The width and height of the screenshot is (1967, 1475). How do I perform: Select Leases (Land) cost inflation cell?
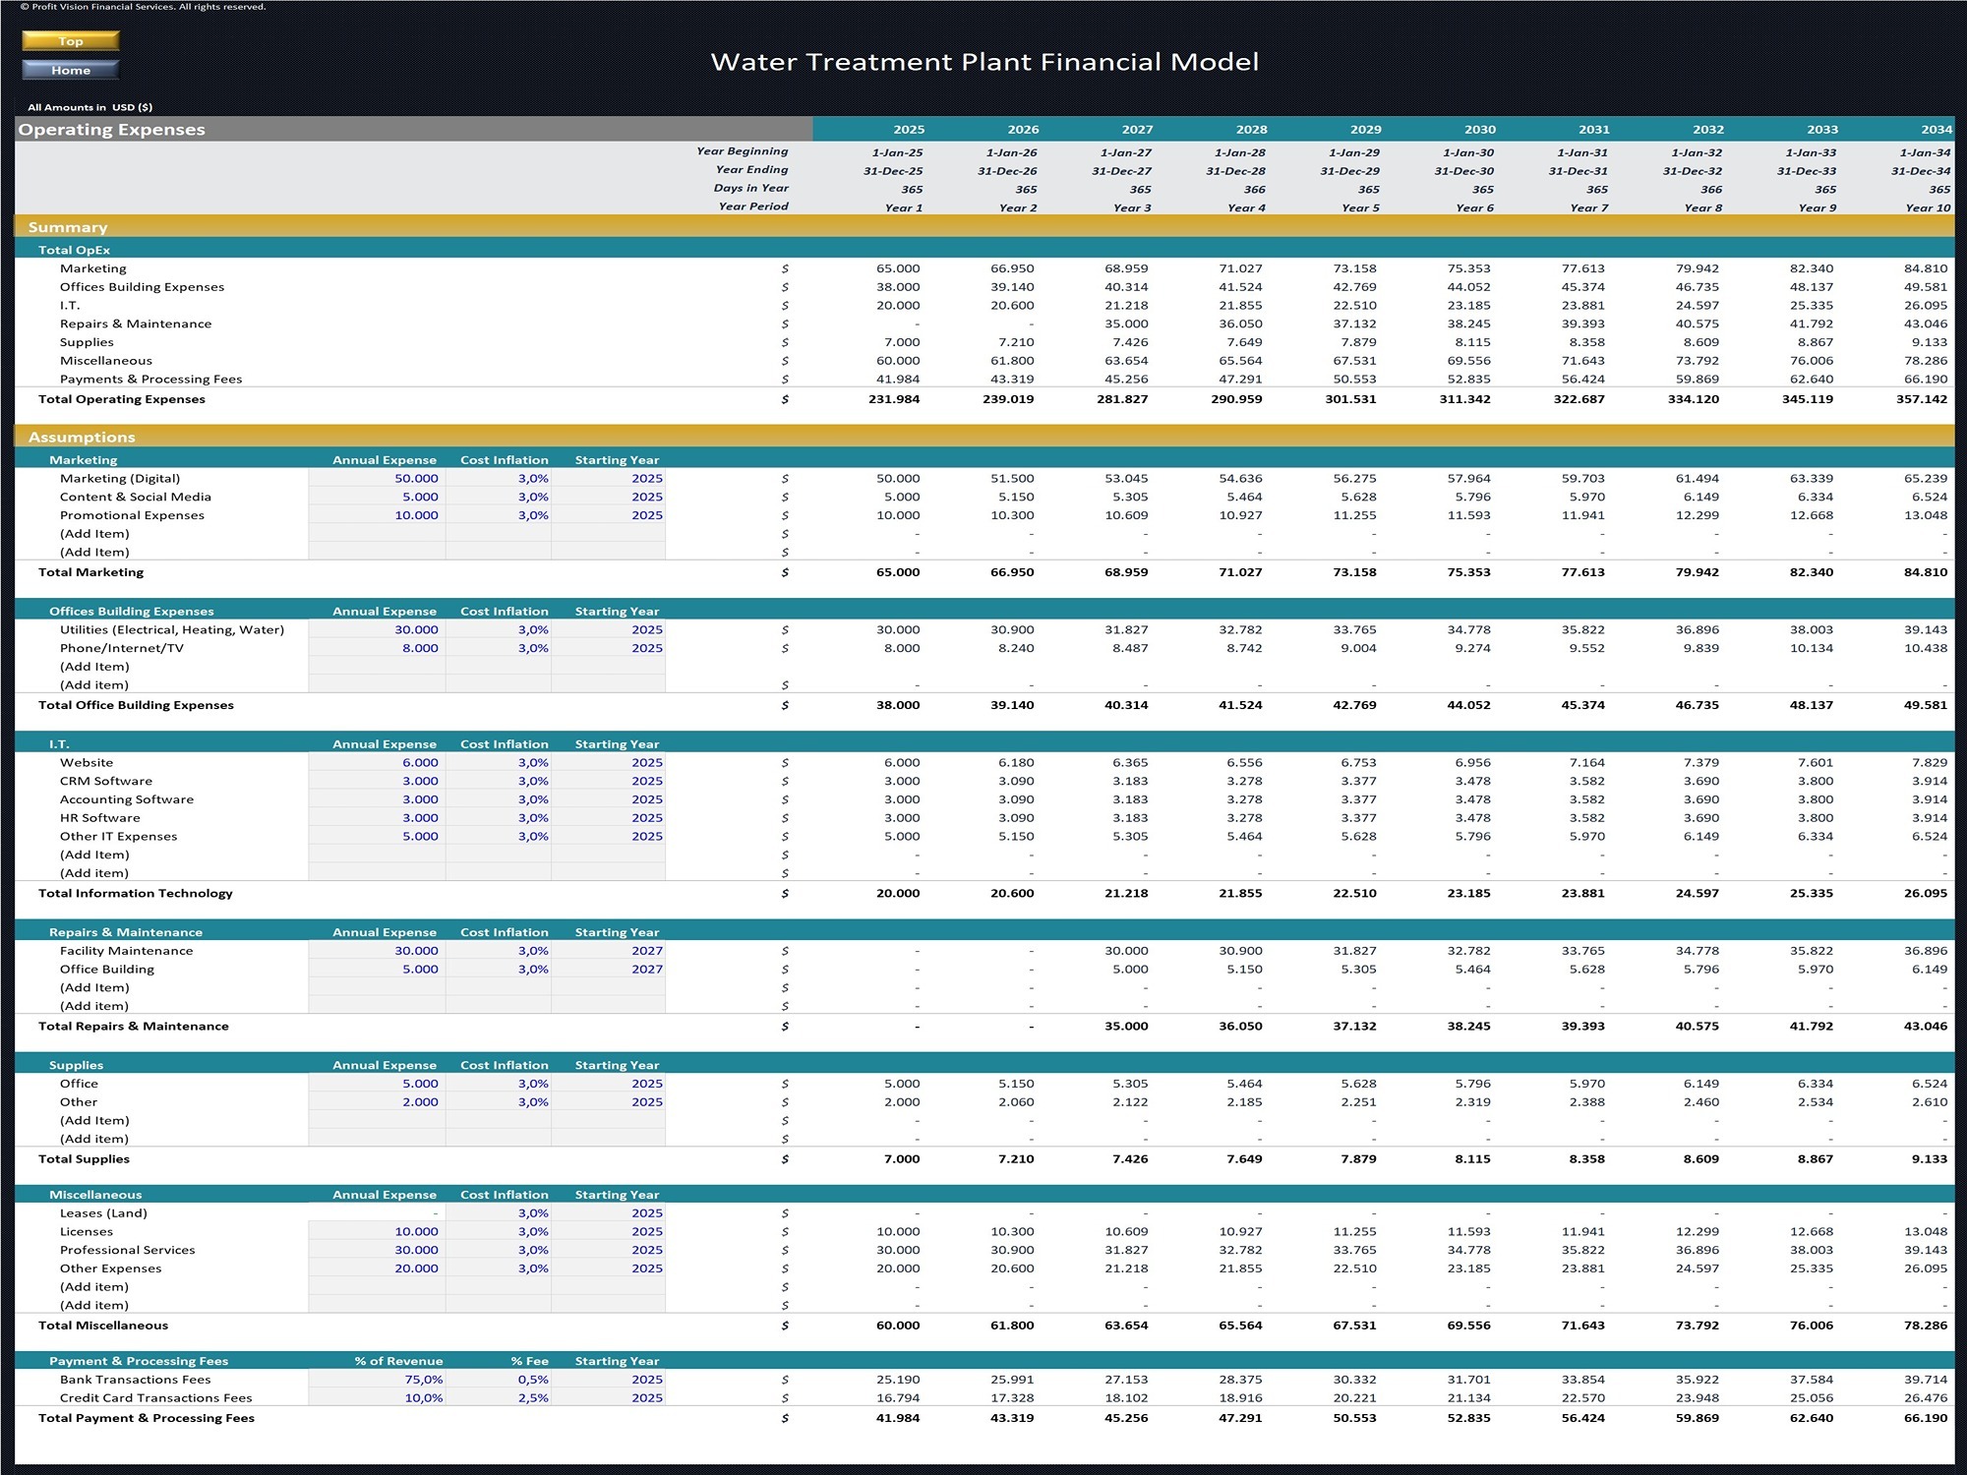499,1213
